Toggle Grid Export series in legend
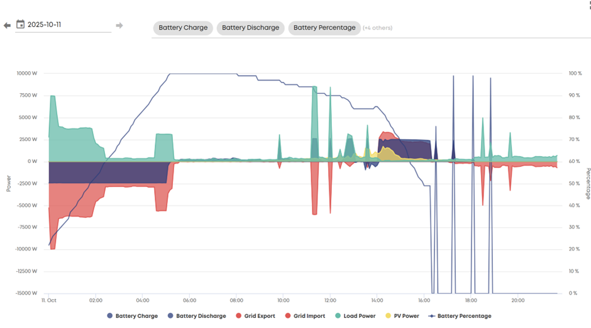 point(255,316)
